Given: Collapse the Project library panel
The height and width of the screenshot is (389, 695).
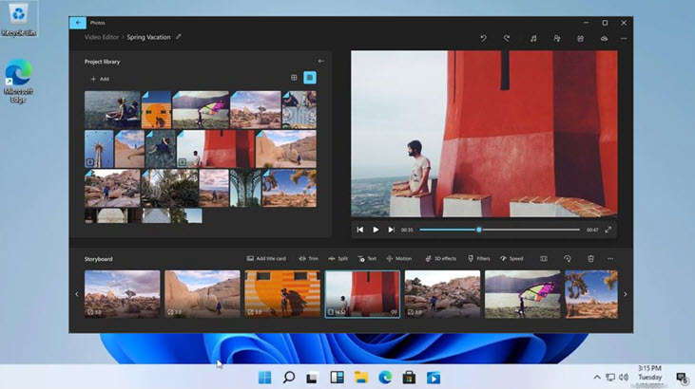Looking at the screenshot, I should coord(321,61).
